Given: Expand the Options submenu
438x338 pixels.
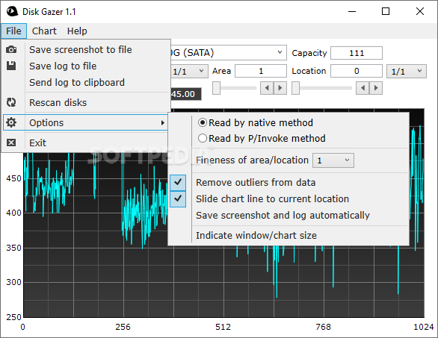Looking at the screenshot, I should pyautogui.click(x=86, y=122).
